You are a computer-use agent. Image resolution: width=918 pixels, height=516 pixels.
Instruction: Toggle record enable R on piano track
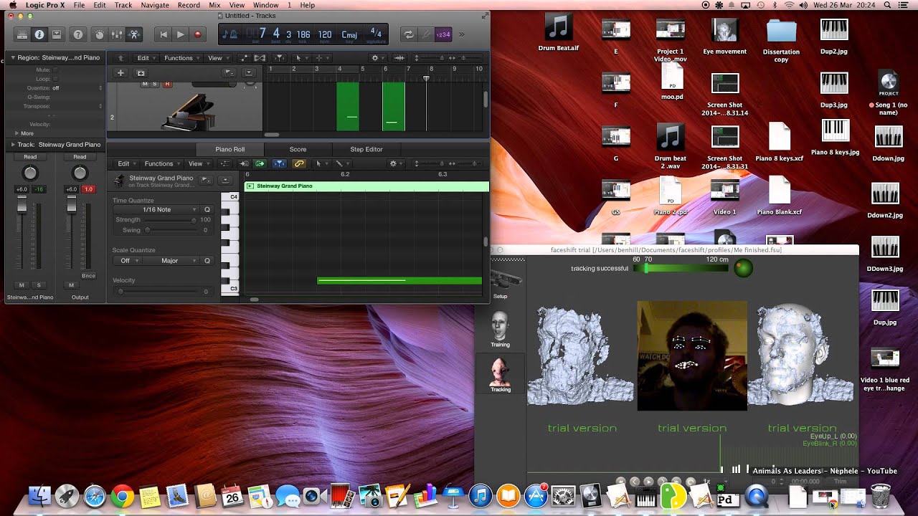[168, 84]
